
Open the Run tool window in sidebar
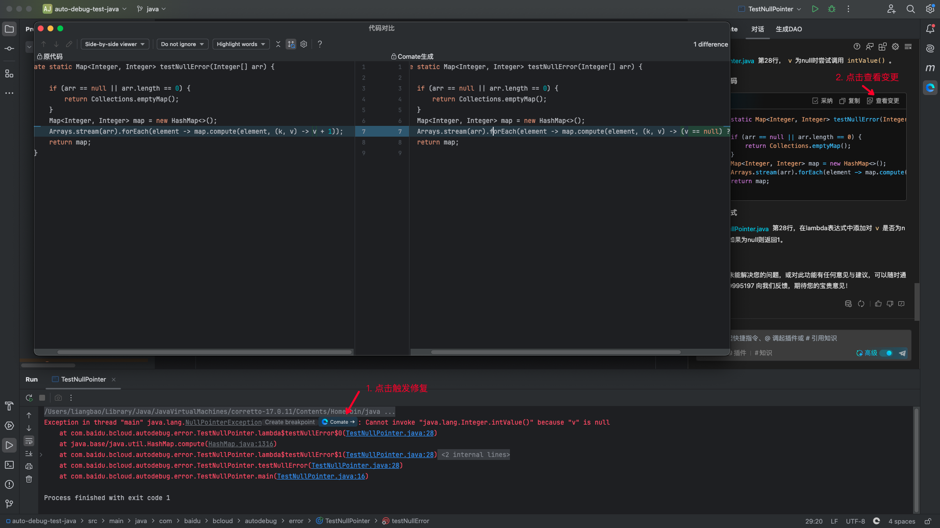[9, 445]
